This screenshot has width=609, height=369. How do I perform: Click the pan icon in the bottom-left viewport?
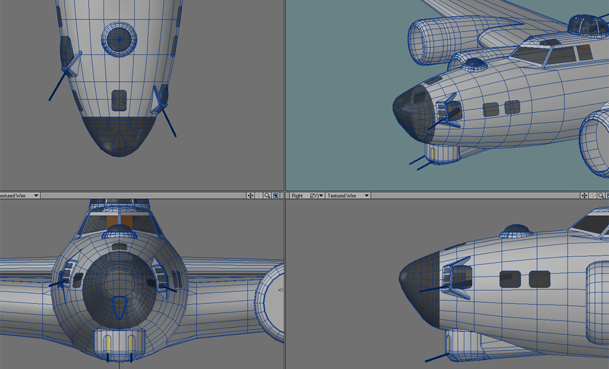click(250, 196)
